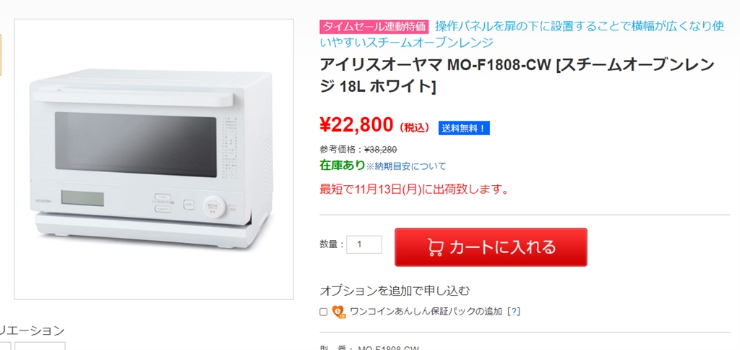Open the ※納期目安について link
Image resolution: width=740 pixels, height=350 pixels.
406,166
